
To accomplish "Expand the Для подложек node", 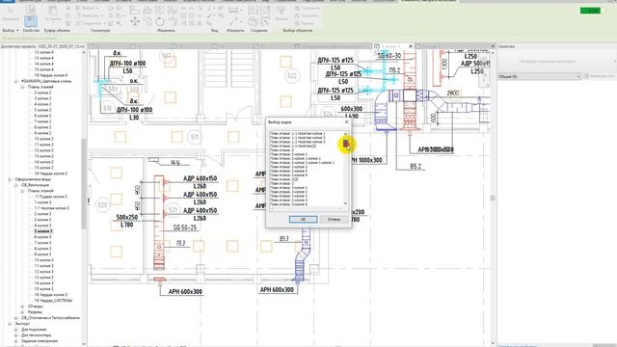I will tap(16, 330).
